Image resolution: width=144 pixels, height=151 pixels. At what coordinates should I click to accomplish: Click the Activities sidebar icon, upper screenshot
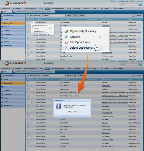[2, 42]
